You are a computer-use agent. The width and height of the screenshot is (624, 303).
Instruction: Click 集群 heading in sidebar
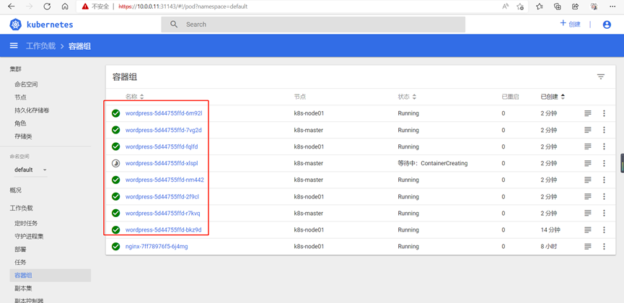coord(16,69)
